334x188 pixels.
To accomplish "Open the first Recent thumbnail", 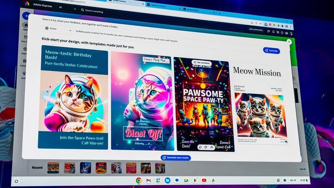I will tap(53, 168).
